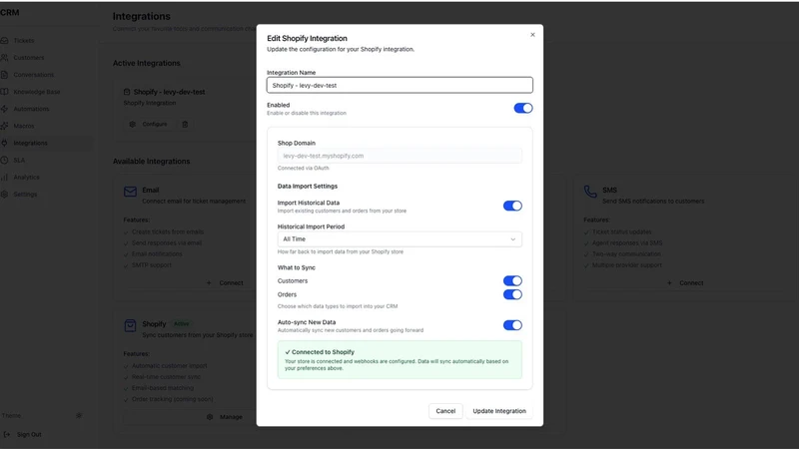This screenshot has width=799, height=449.
Task: Toggle the Enabled integration switch
Action: point(522,108)
